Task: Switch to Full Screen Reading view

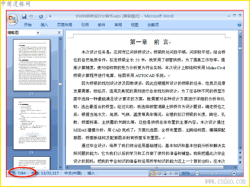Action: point(159,173)
